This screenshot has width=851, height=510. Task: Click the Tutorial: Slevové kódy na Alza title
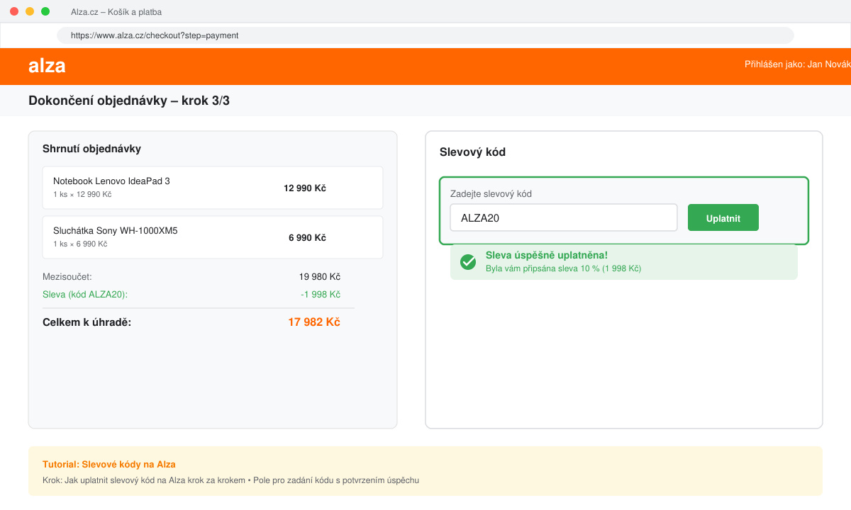109,465
